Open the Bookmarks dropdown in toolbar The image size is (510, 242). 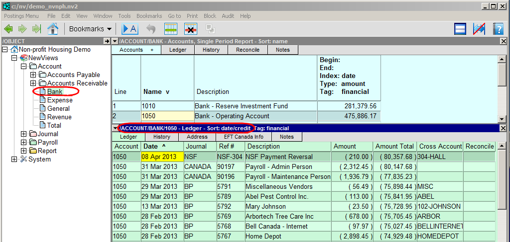[90, 29]
